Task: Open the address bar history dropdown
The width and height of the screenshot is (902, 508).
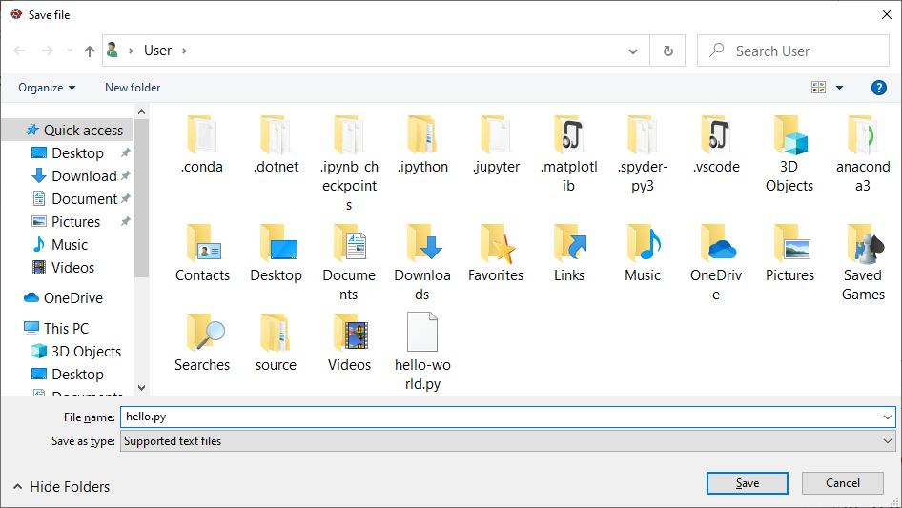Action: point(634,51)
